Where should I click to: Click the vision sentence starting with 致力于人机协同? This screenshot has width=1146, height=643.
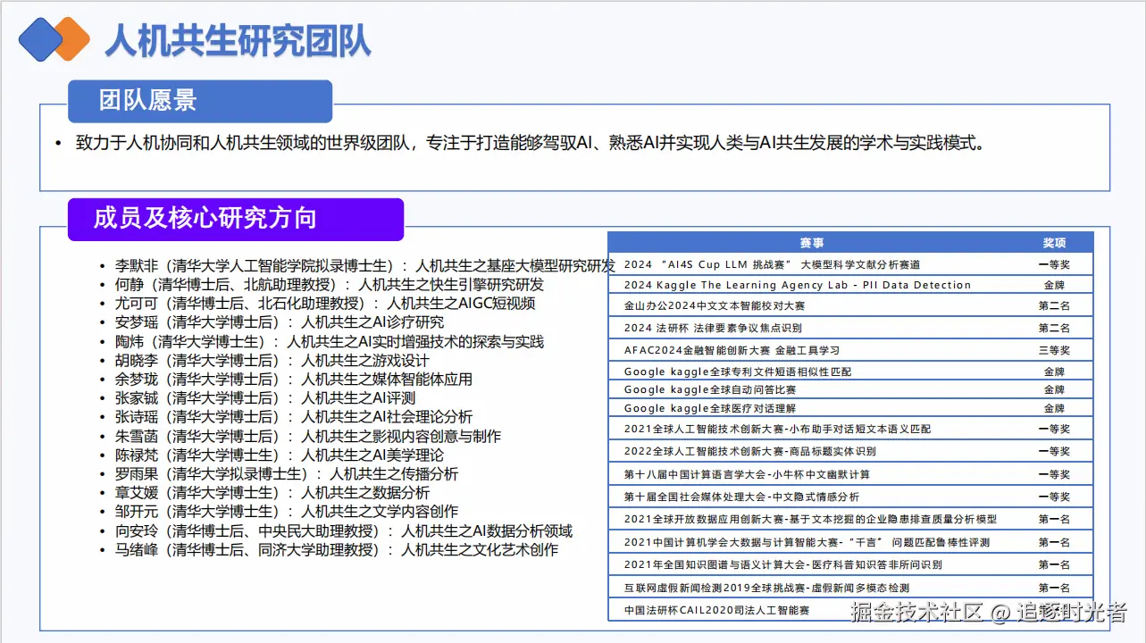[531, 143]
